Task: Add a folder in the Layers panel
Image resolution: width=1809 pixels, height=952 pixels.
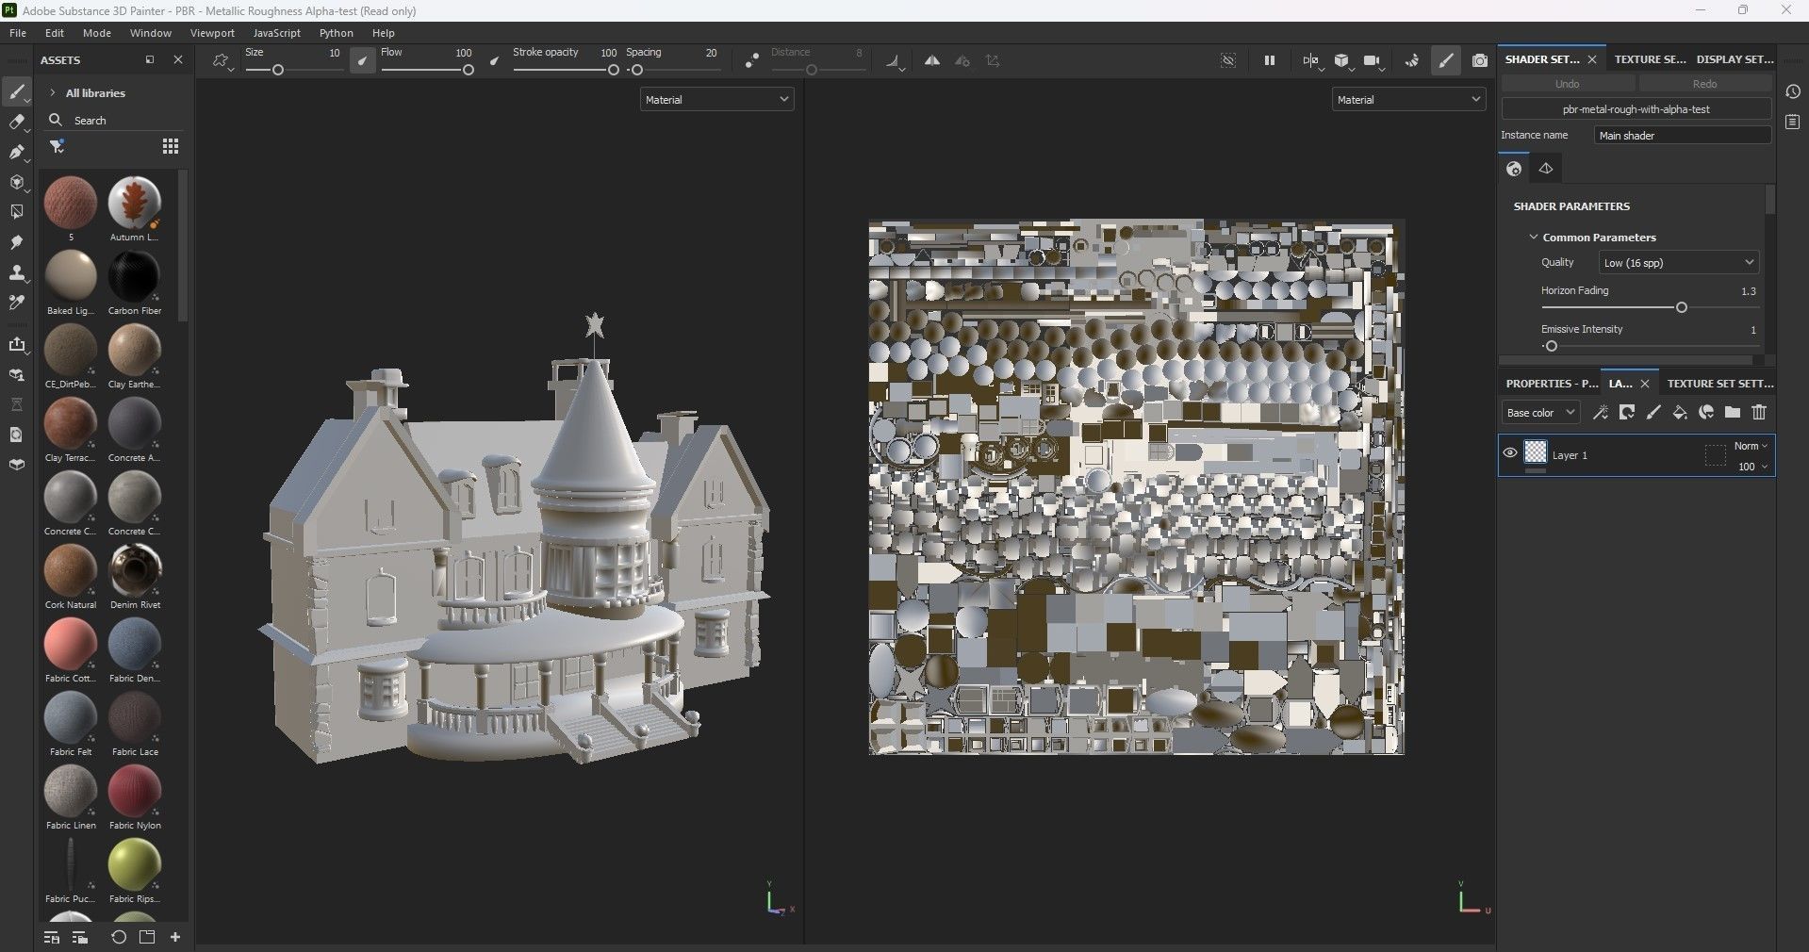Action: (1732, 413)
